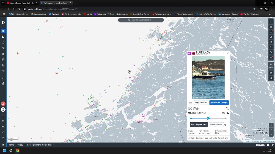Click the Legg til i flåte button

201,103
